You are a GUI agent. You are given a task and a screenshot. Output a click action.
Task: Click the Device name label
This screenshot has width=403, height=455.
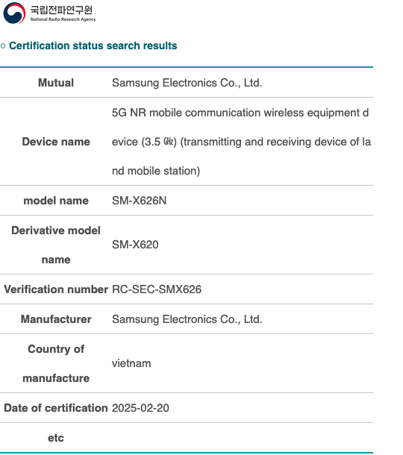56,142
